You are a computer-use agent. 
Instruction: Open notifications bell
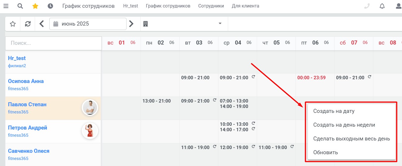click(x=382, y=6)
